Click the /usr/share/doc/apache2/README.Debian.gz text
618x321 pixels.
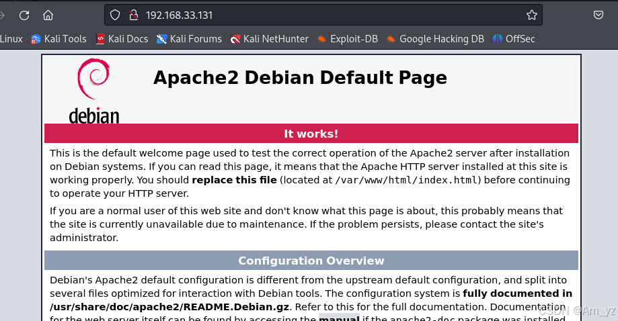[169, 307]
